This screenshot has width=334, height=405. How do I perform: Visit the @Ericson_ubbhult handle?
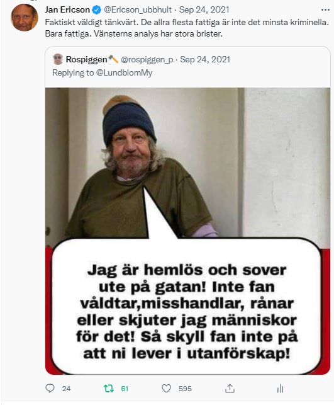point(138,10)
